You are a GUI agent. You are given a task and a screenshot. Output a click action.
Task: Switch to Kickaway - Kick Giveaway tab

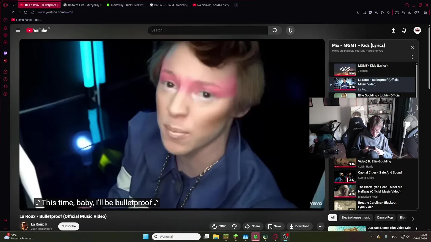[125, 5]
